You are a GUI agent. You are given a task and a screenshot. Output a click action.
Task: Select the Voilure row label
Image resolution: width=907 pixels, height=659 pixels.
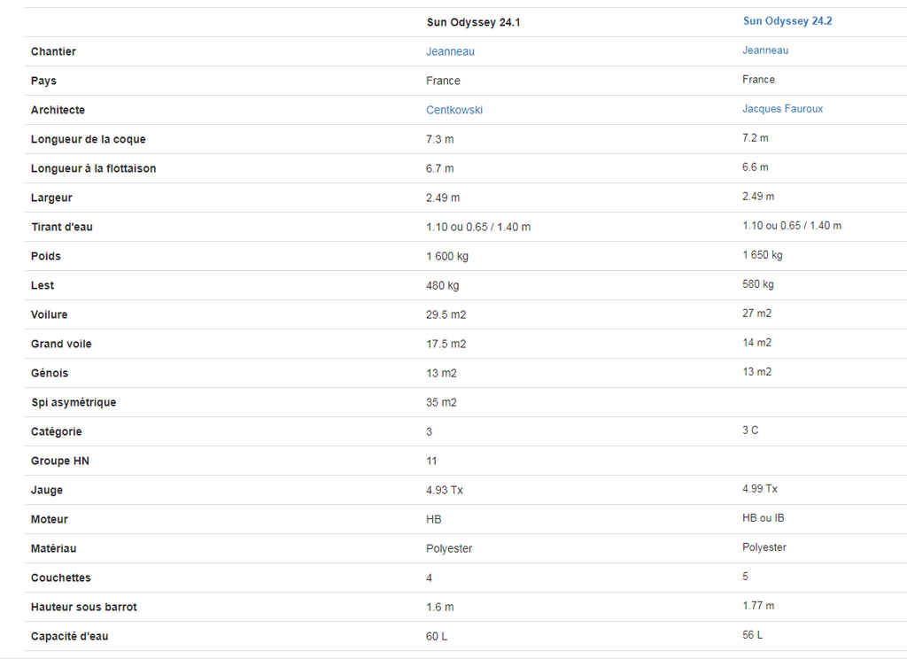[x=50, y=314]
